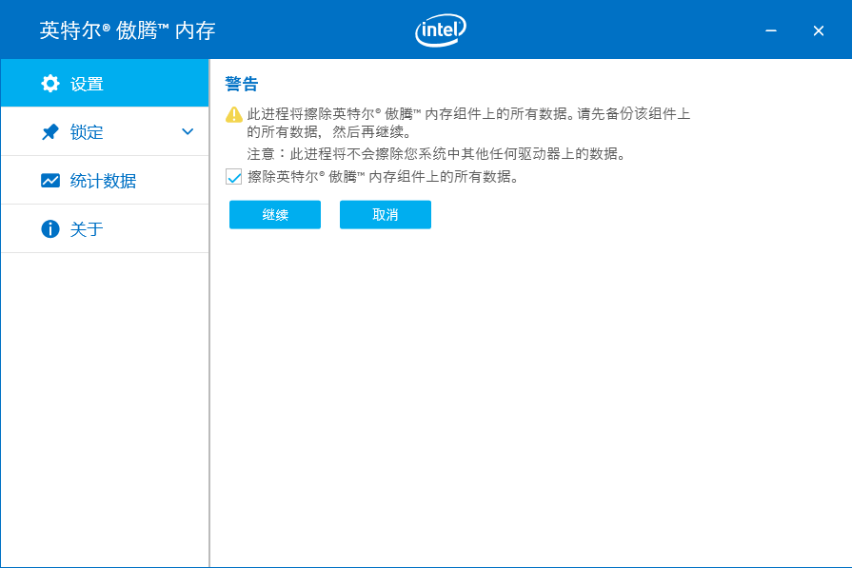
Task: Click the 英特尔 傲腾 内存 title text
Action: pos(128,30)
